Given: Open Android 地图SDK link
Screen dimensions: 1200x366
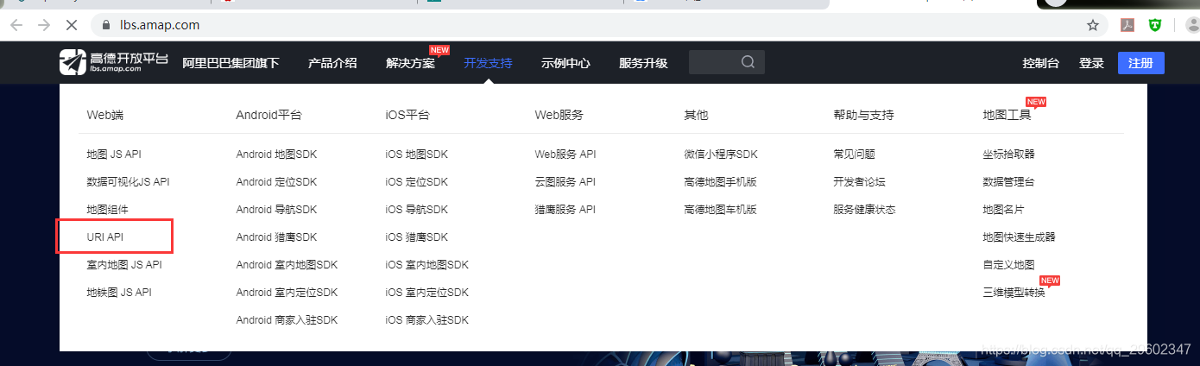Looking at the screenshot, I should tap(276, 155).
